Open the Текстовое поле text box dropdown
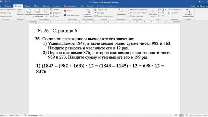 pyautogui.click(x=153, y=13)
